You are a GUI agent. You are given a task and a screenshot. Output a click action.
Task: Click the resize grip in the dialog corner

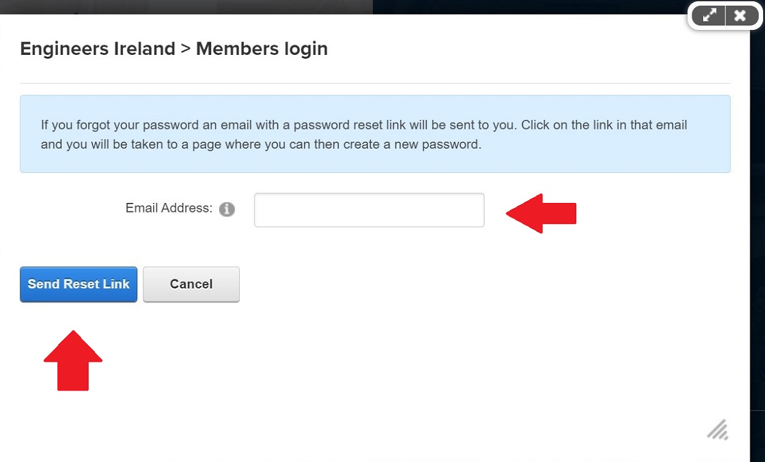pyautogui.click(x=718, y=429)
